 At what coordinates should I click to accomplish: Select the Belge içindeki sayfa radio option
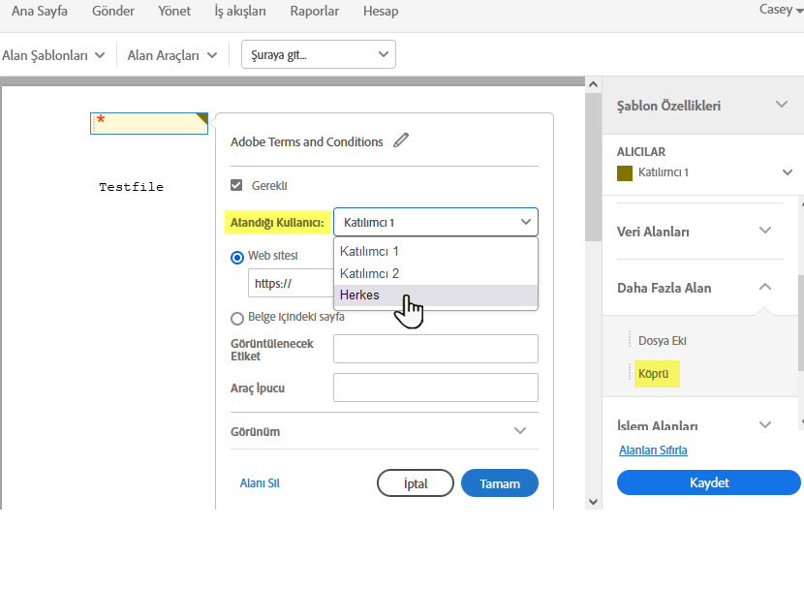point(237,317)
